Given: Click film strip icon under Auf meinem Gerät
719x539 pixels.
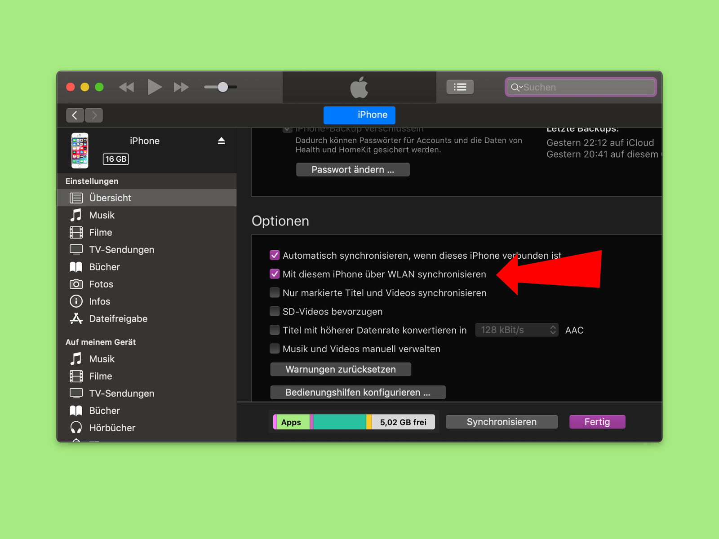Looking at the screenshot, I should point(76,376).
